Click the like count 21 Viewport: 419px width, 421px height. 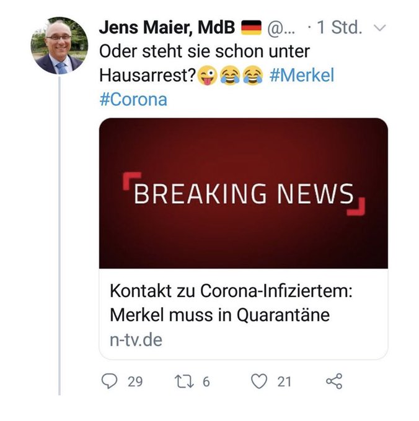point(284,381)
